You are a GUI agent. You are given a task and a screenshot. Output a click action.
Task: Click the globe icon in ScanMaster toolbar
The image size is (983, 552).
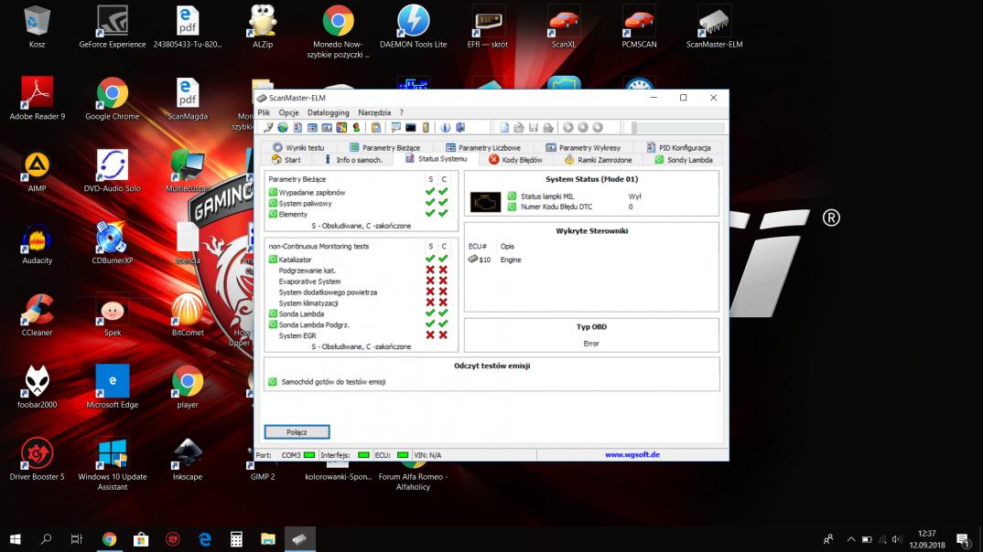(283, 128)
